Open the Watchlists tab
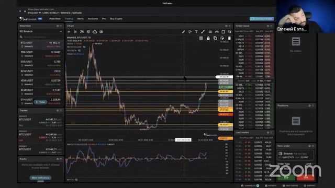 tap(55, 19)
